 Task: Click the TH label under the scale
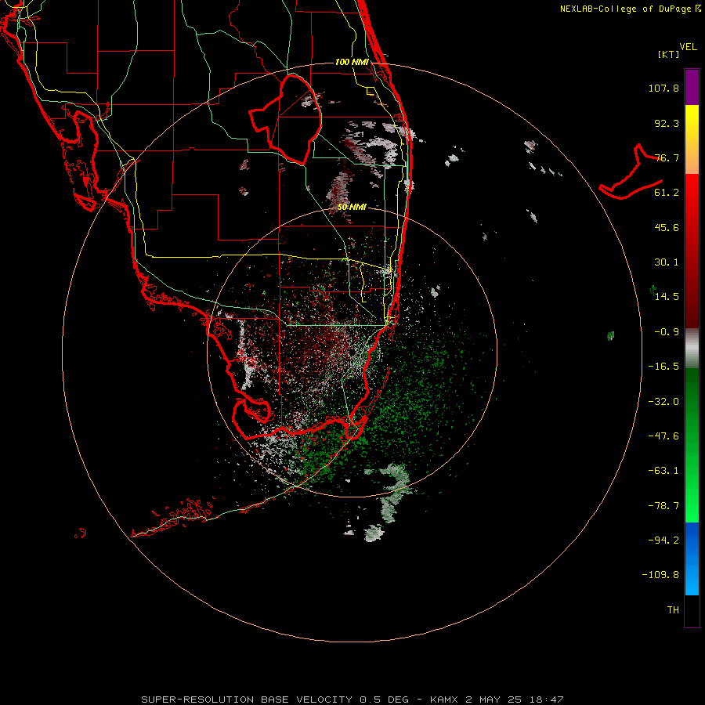coord(673,610)
